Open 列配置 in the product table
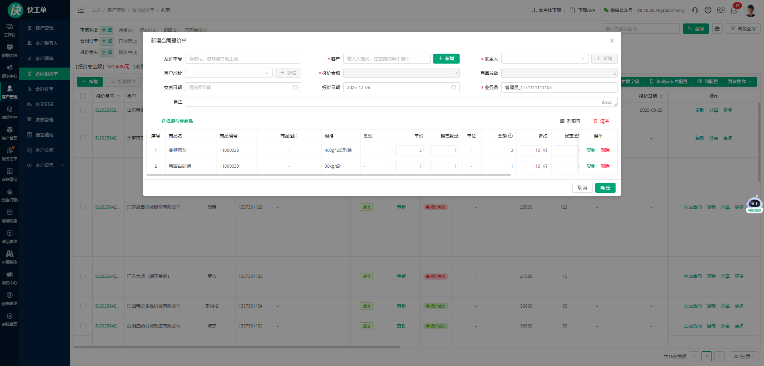Screen dimensions: 764x366 coord(570,121)
